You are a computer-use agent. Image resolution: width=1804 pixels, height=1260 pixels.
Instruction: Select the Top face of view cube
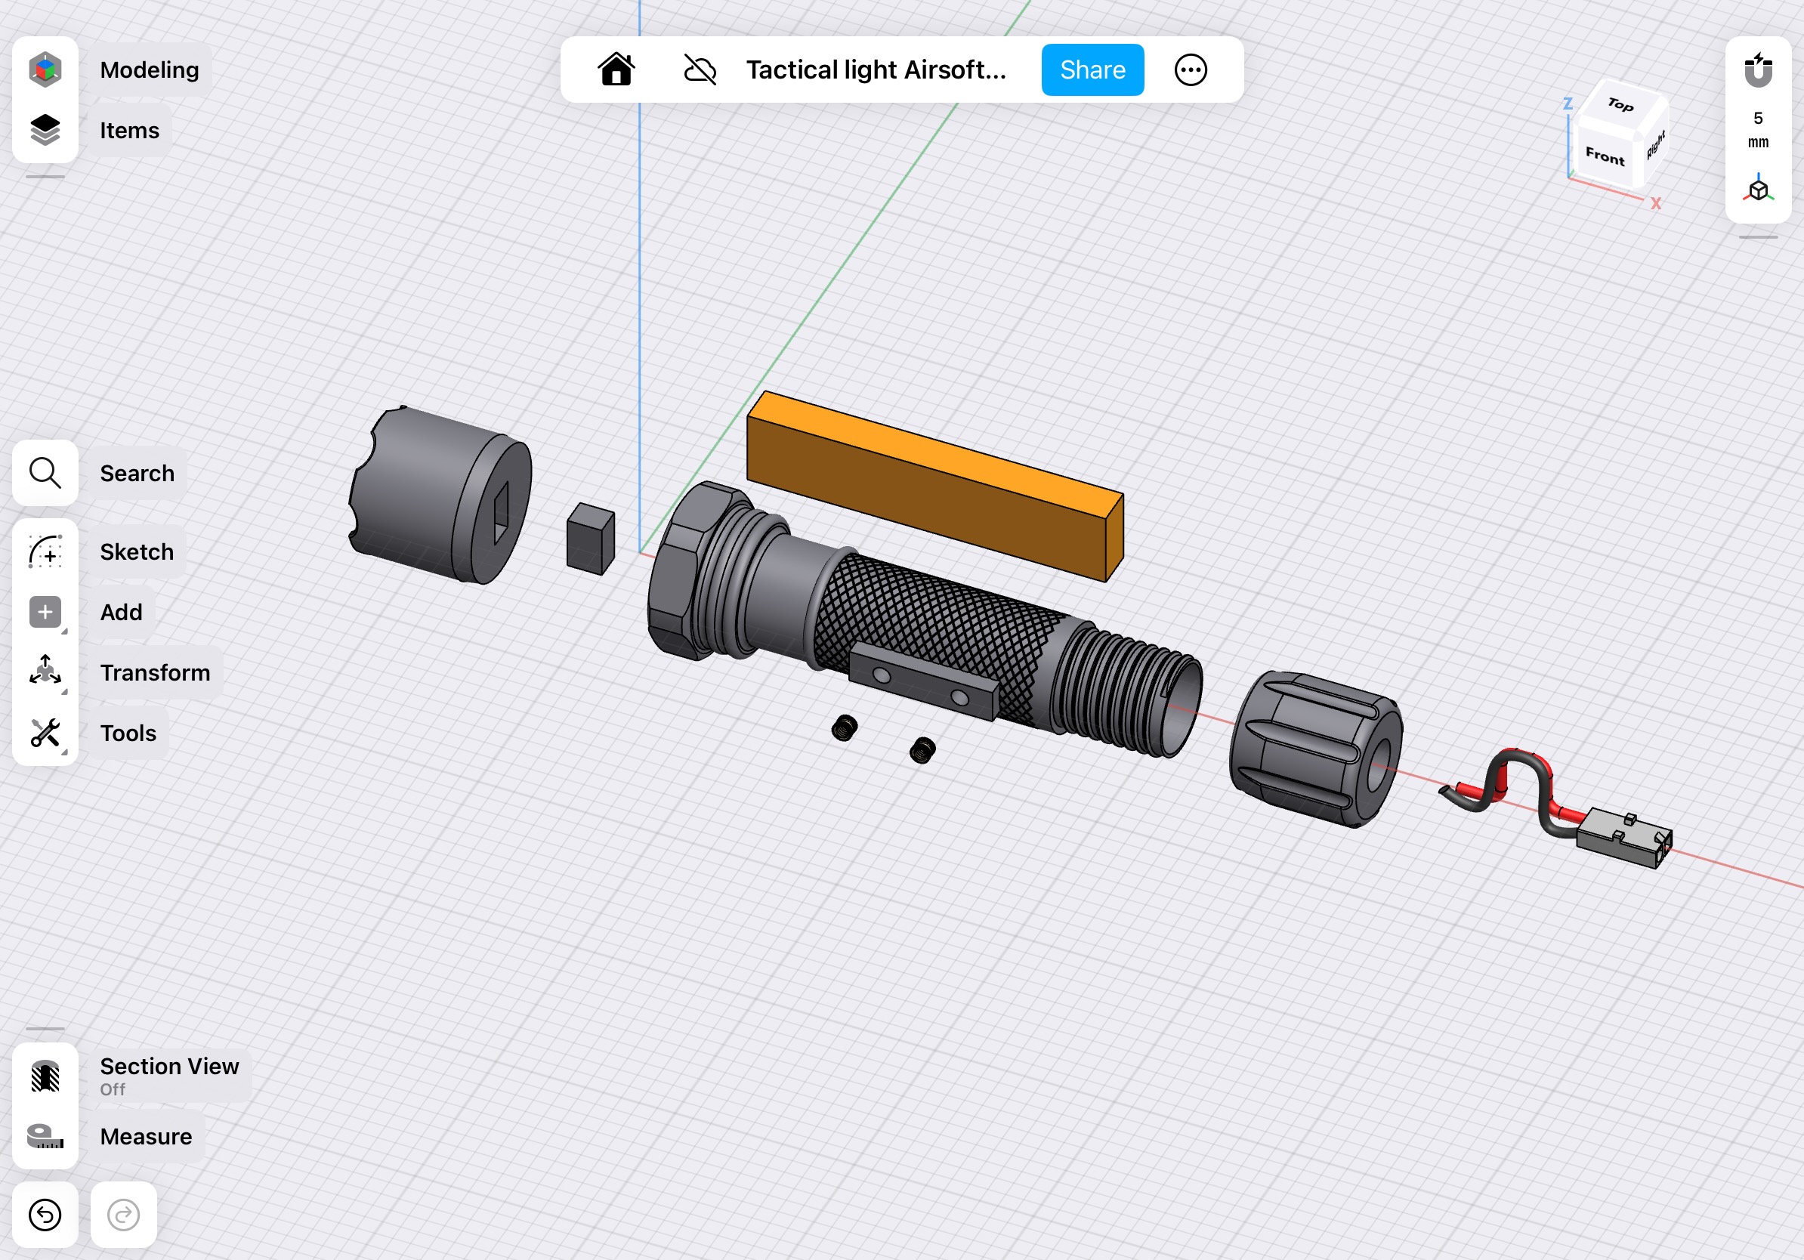pos(1621,103)
